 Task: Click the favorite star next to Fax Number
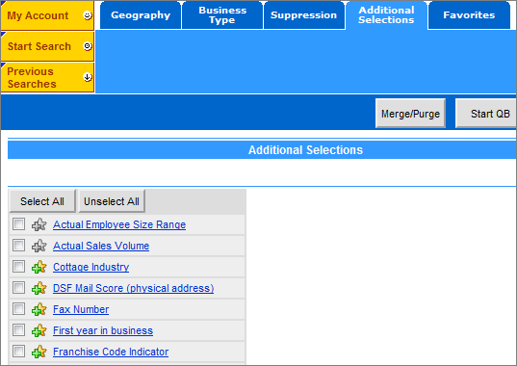click(x=39, y=309)
